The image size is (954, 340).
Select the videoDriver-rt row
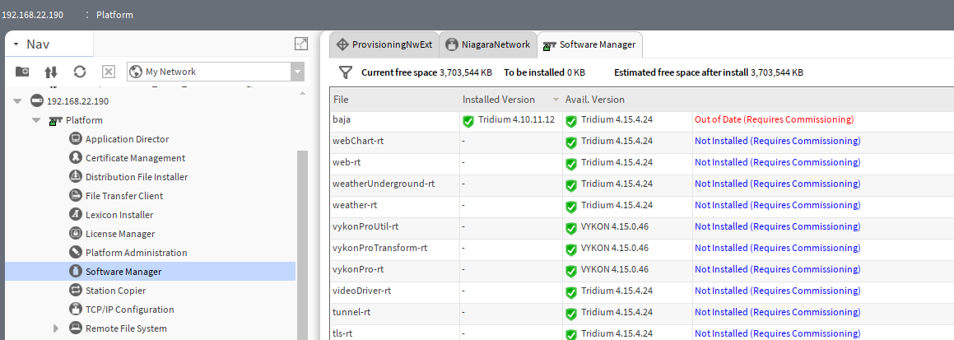click(x=642, y=291)
